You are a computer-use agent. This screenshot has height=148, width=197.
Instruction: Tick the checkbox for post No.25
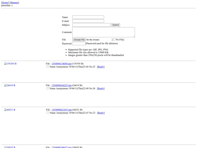tap(47, 67)
